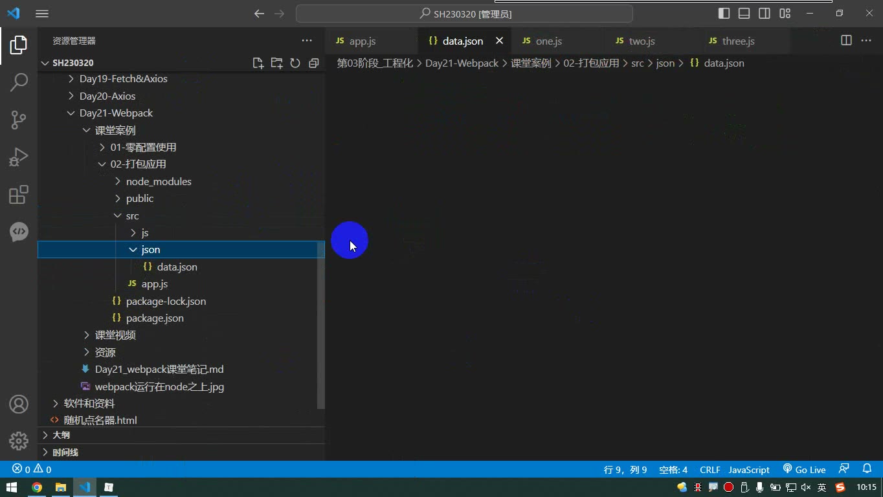Refresh the explorer file tree
The width and height of the screenshot is (883, 497).
tap(295, 63)
